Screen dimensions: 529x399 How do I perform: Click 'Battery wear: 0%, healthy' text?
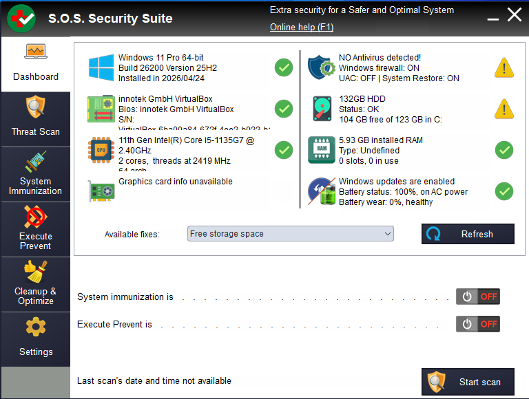(386, 202)
